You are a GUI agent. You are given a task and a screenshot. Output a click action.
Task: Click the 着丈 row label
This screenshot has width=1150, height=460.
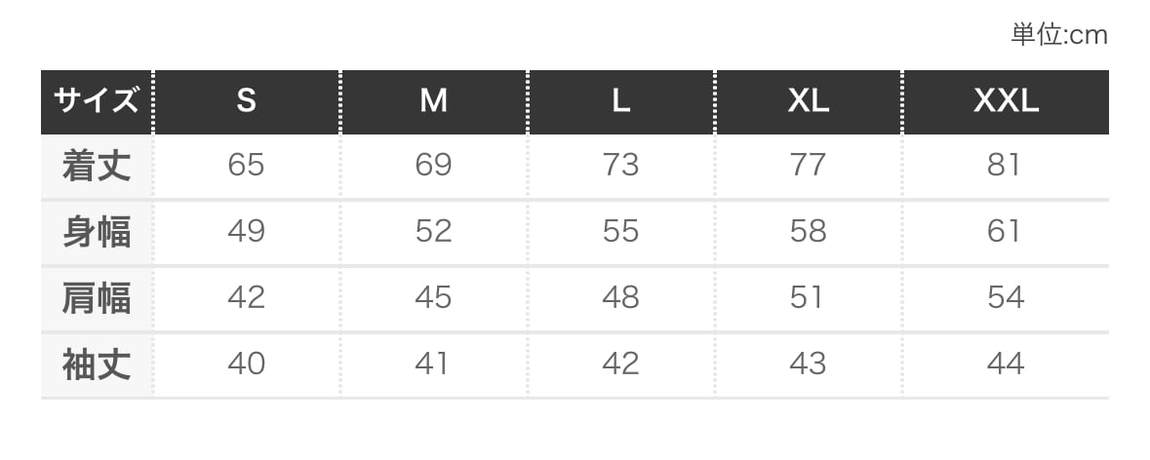point(96,166)
